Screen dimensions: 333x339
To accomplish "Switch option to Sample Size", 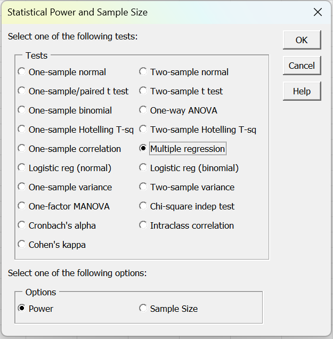I will (x=143, y=309).
